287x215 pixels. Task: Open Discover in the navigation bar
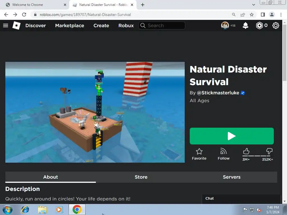point(36,25)
